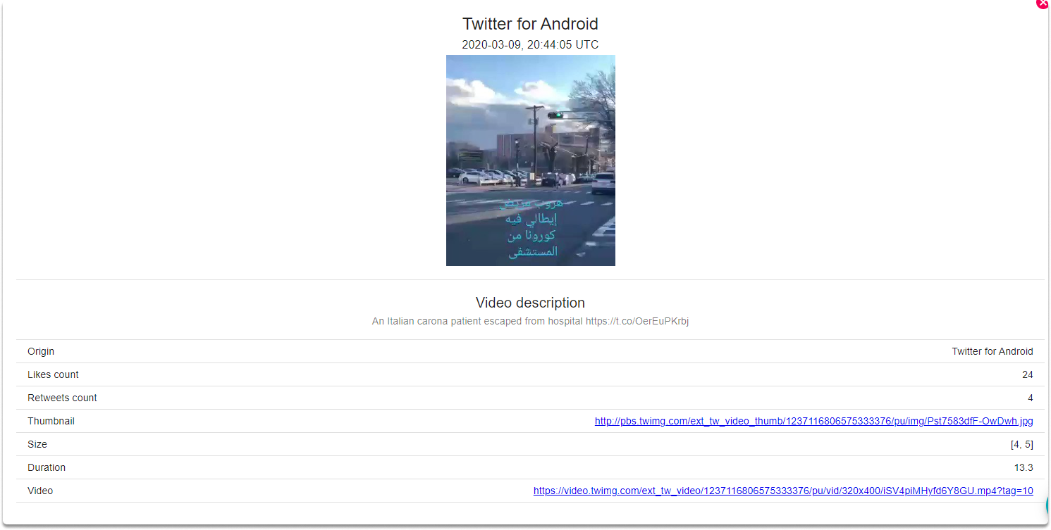The image size is (1051, 530).
Task: Open the video.twimg.com mp4 video link
Action: (783, 491)
